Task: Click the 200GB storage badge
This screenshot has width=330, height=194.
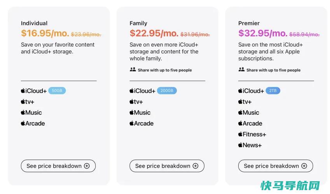Action: tap(167, 90)
